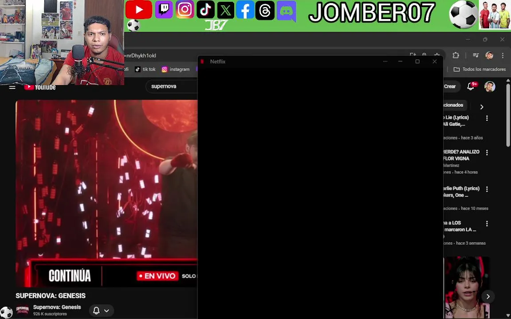Image resolution: width=511 pixels, height=319 pixels.
Task: Open the Supernova: Genesis channel name link
Action: tap(57, 307)
